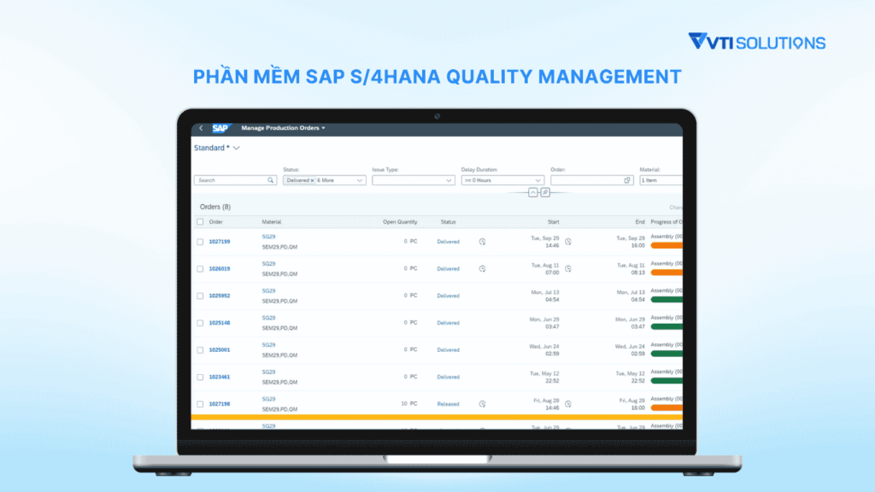This screenshot has width=875, height=492.
Task: Click start time clock icon for order 1026019
Action: [x=568, y=269]
